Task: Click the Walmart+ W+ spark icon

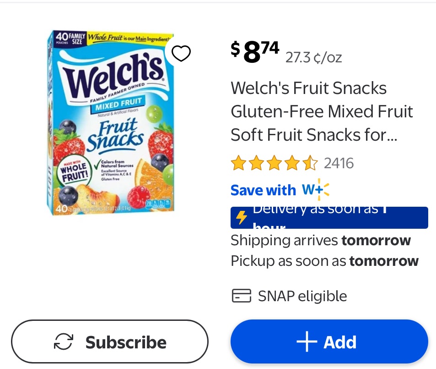Action: [316, 190]
